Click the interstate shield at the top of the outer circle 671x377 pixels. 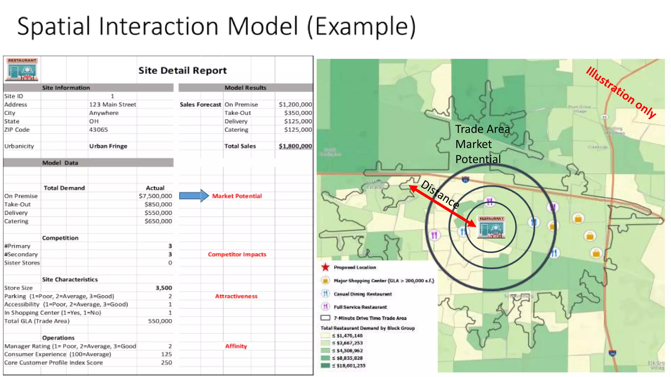tap(465, 179)
